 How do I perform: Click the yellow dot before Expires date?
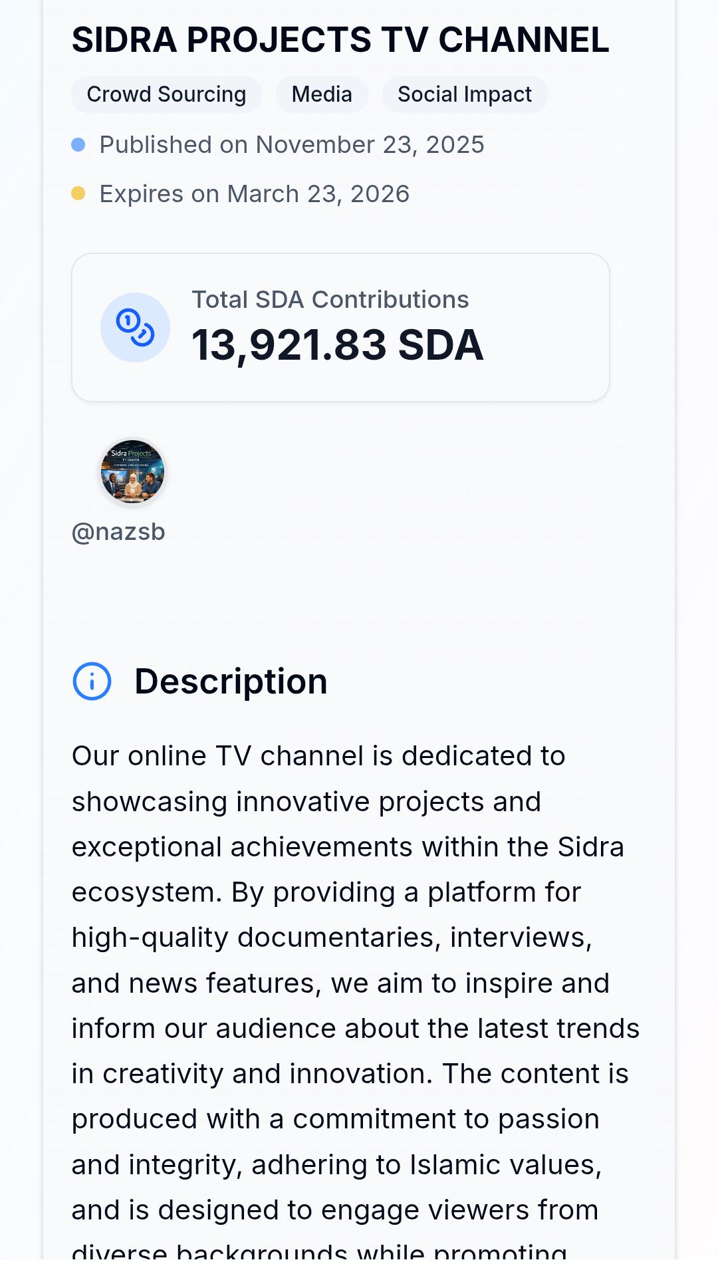[x=78, y=193]
